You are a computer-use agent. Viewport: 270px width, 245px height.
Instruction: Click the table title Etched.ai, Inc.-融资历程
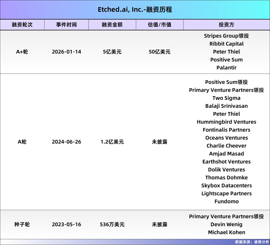pyautogui.click(x=135, y=9)
